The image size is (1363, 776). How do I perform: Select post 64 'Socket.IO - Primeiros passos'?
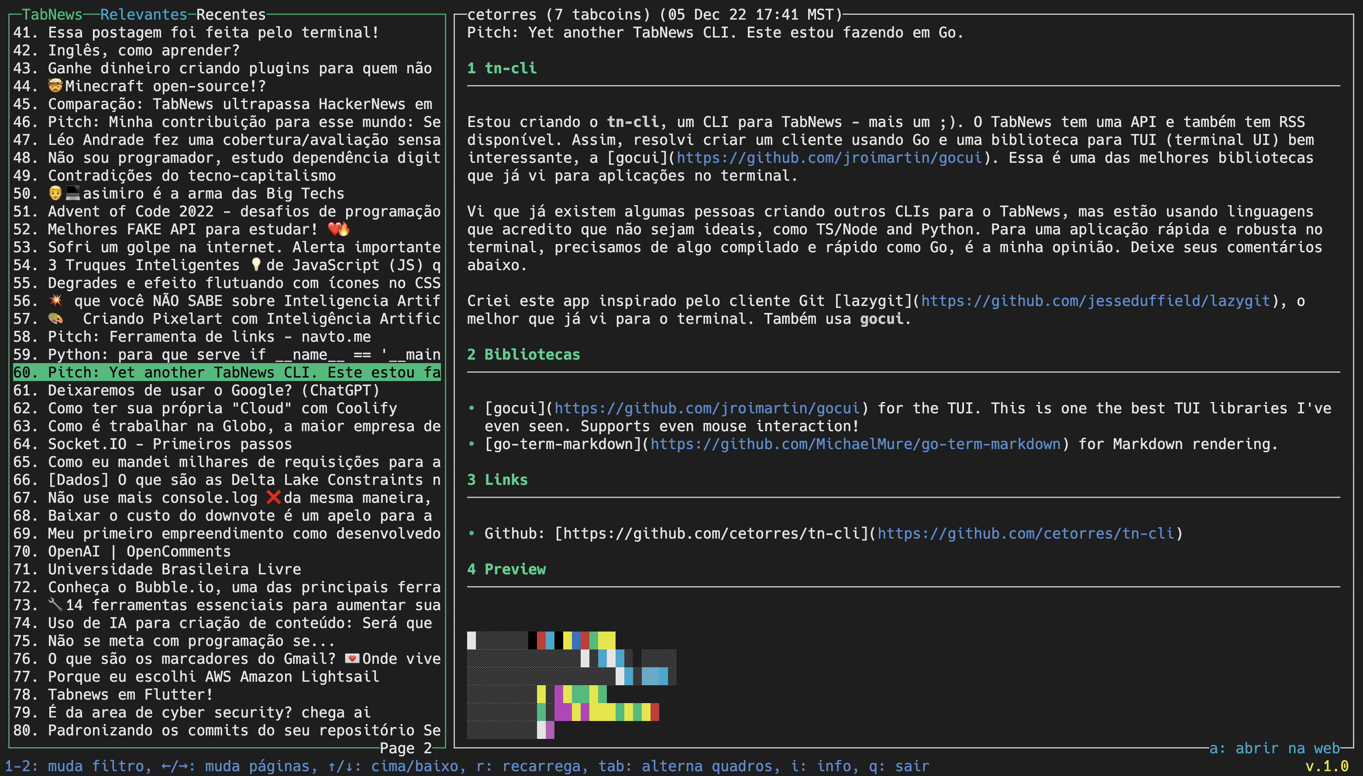click(x=227, y=444)
